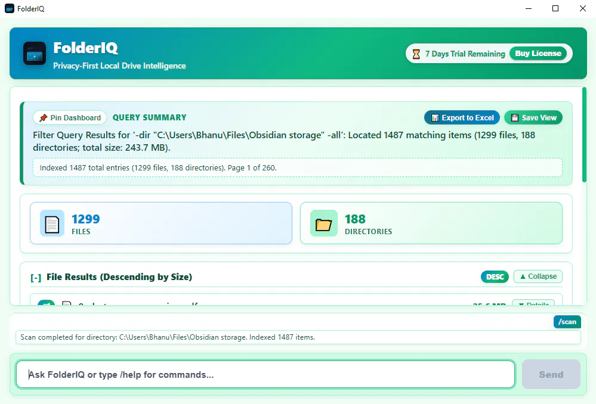The width and height of the screenshot is (596, 404).
Task: Click the '7 Days Trial Remaining' text
Action: pyautogui.click(x=465, y=54)
